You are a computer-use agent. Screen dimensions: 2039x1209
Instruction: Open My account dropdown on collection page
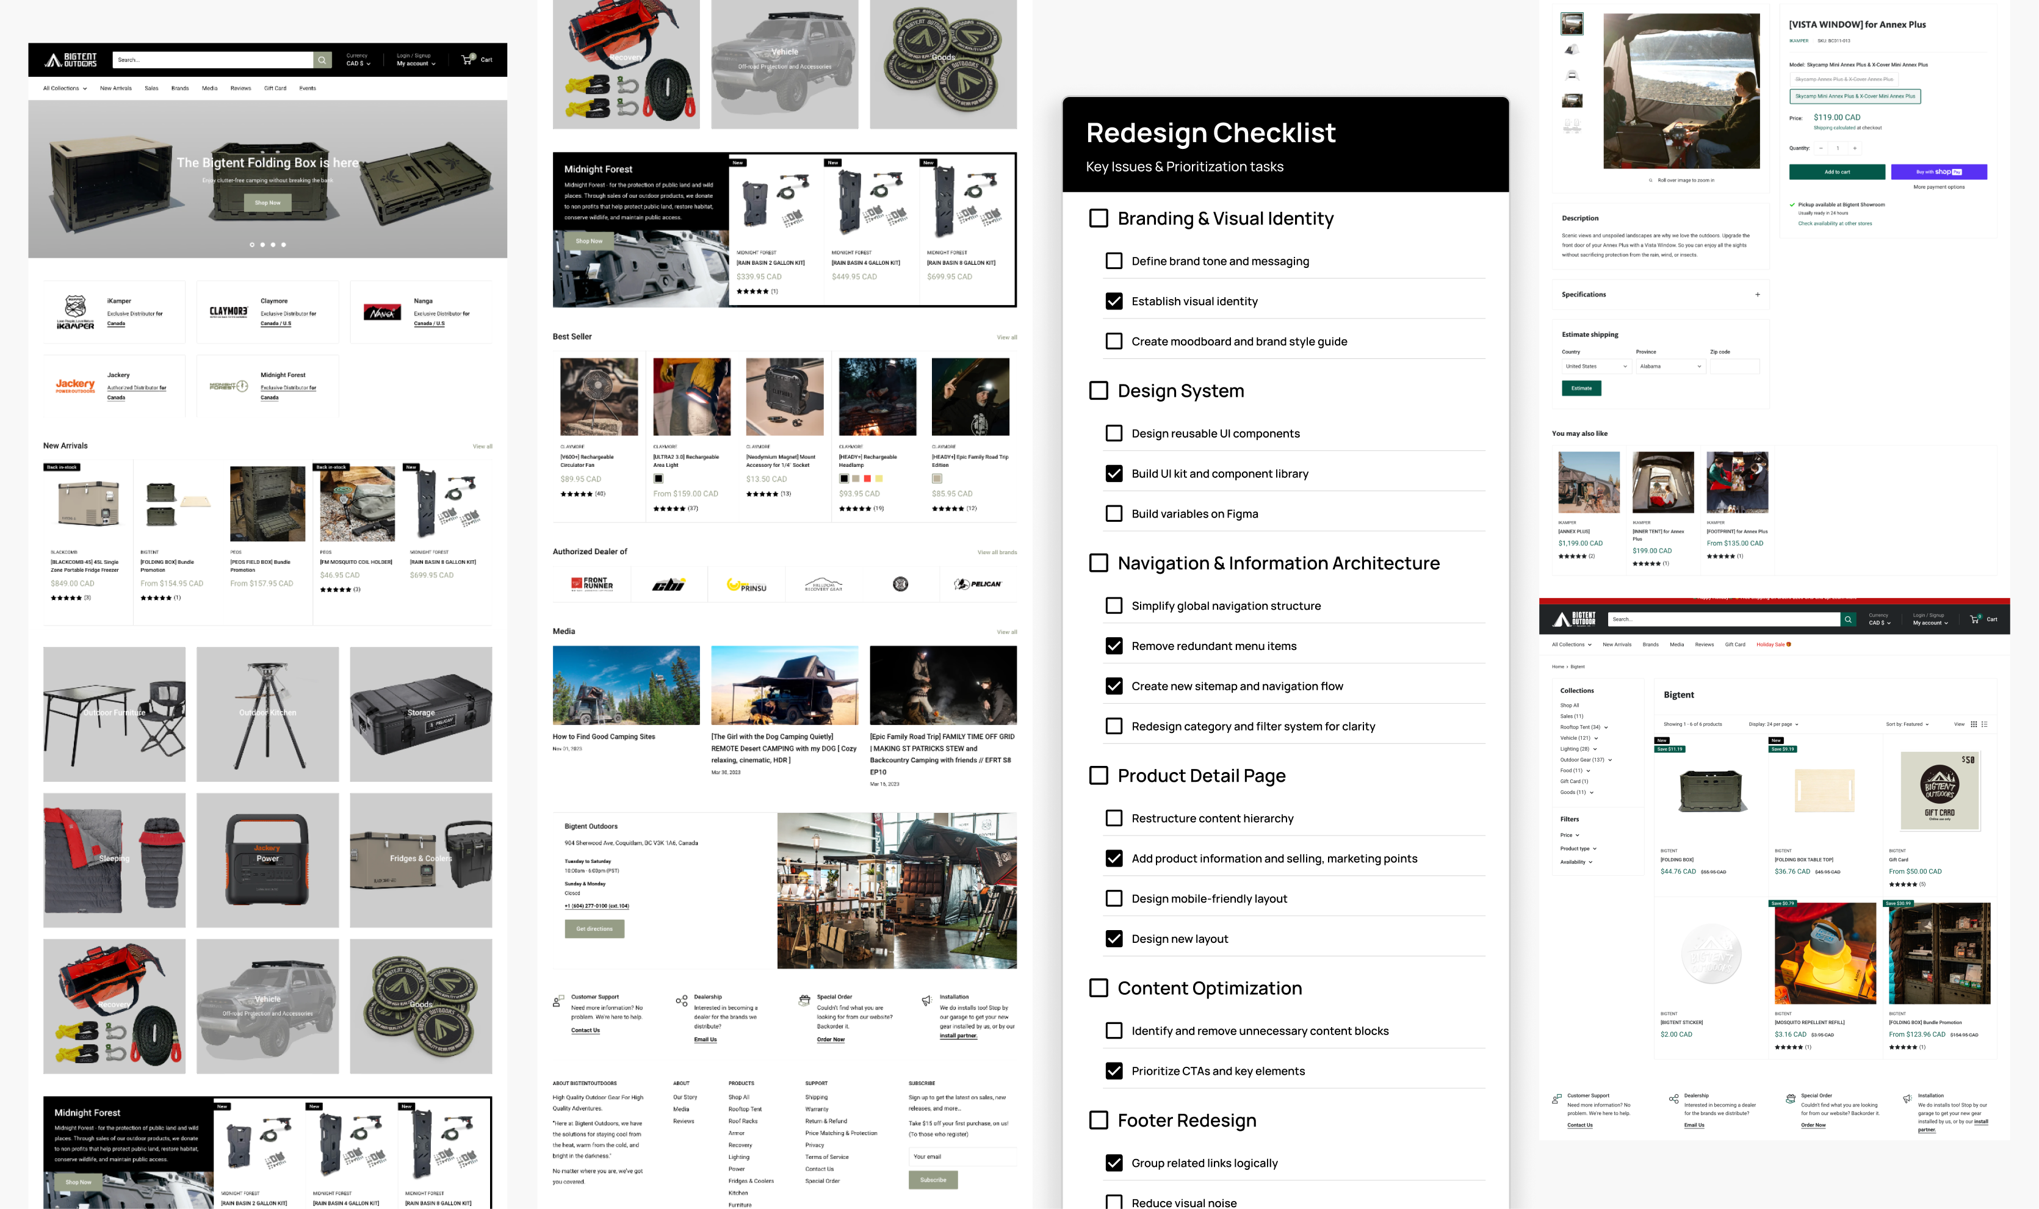pos(1930,623)
